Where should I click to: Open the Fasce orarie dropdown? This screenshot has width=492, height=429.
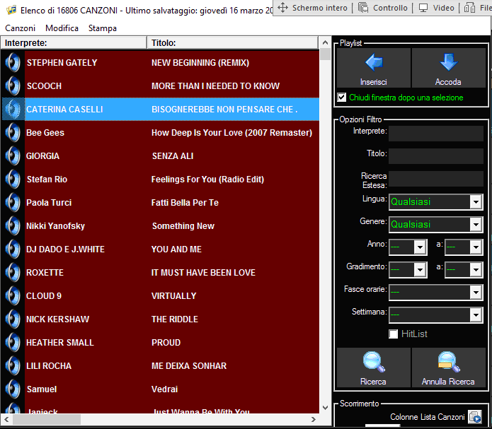tap(476, 292)
